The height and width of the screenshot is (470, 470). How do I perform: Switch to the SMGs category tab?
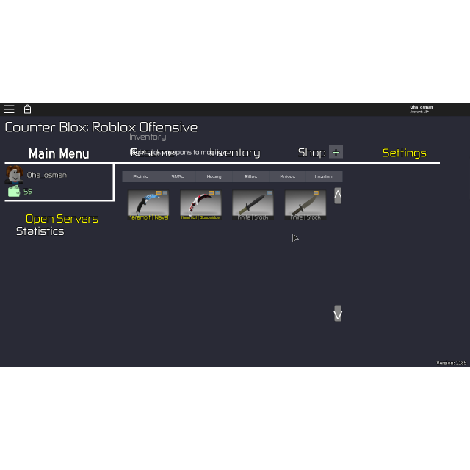click(x=177, y=177)
